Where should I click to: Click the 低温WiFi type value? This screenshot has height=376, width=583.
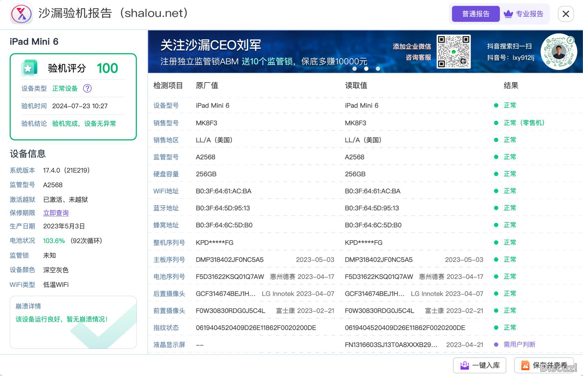[x=56, y=285]
